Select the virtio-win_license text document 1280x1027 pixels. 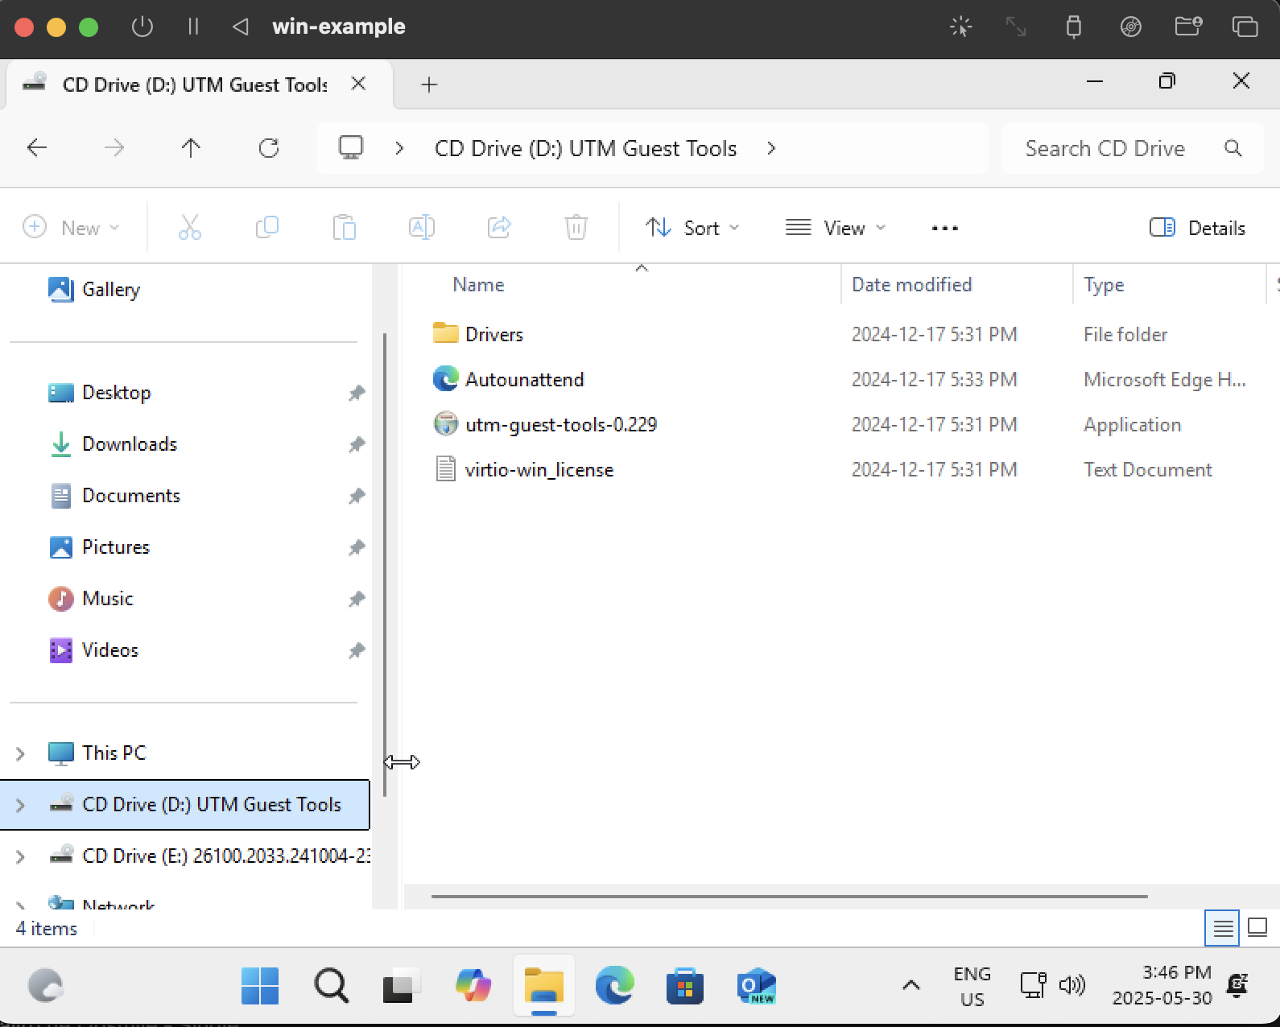pos(539,469)
